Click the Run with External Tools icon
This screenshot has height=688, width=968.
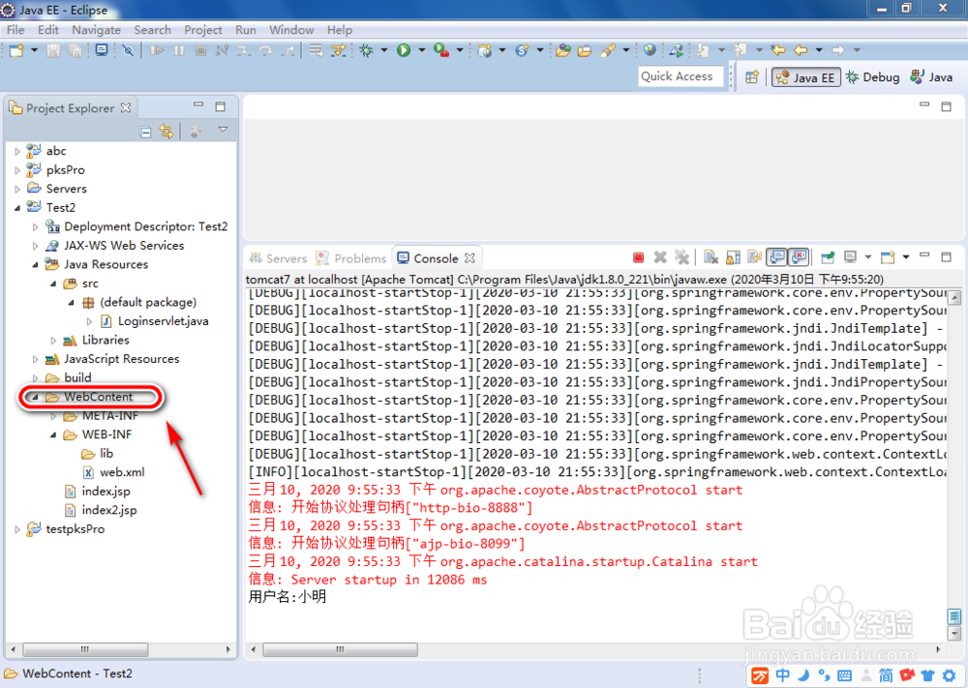(x=441, y=50)
